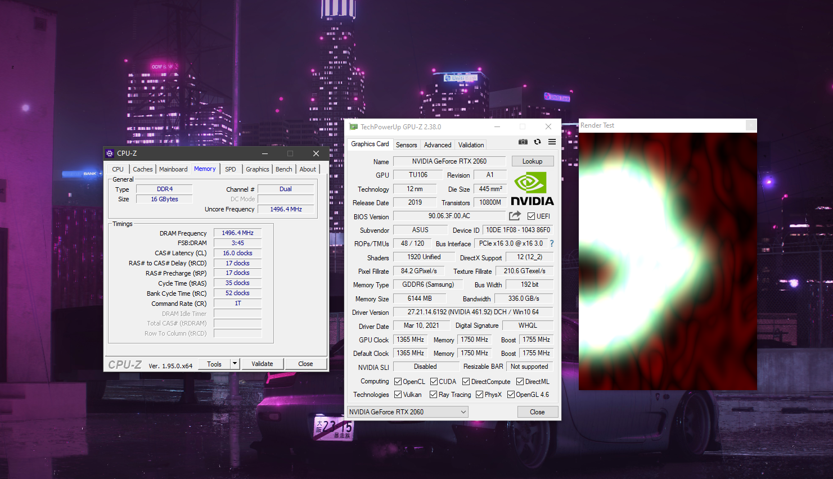
Task: Open the Mainboard tab in CPU-Z
Action: [x=173, y=169]
